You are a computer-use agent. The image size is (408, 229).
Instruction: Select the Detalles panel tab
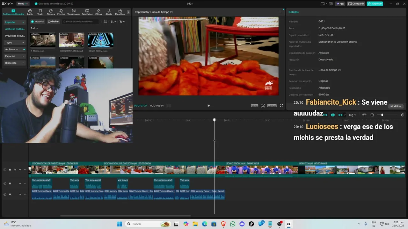pyautogui.click(x=294, y=12)
